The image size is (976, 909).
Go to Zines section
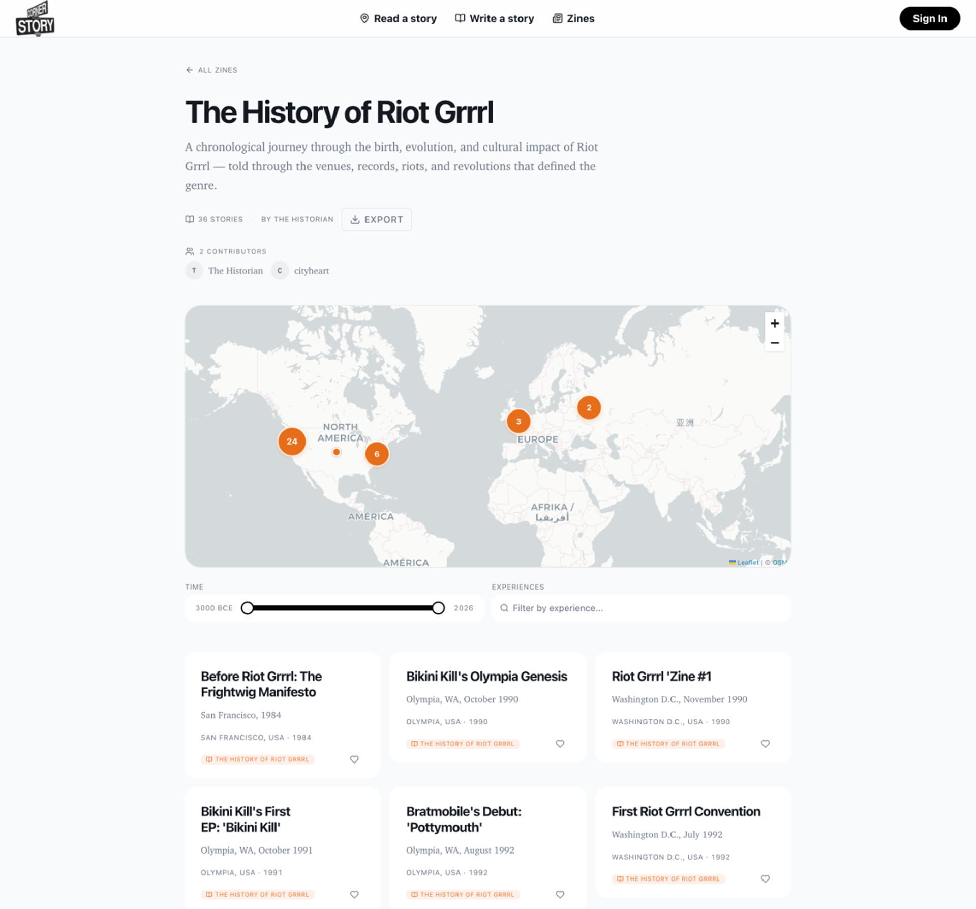click(573, 18)
